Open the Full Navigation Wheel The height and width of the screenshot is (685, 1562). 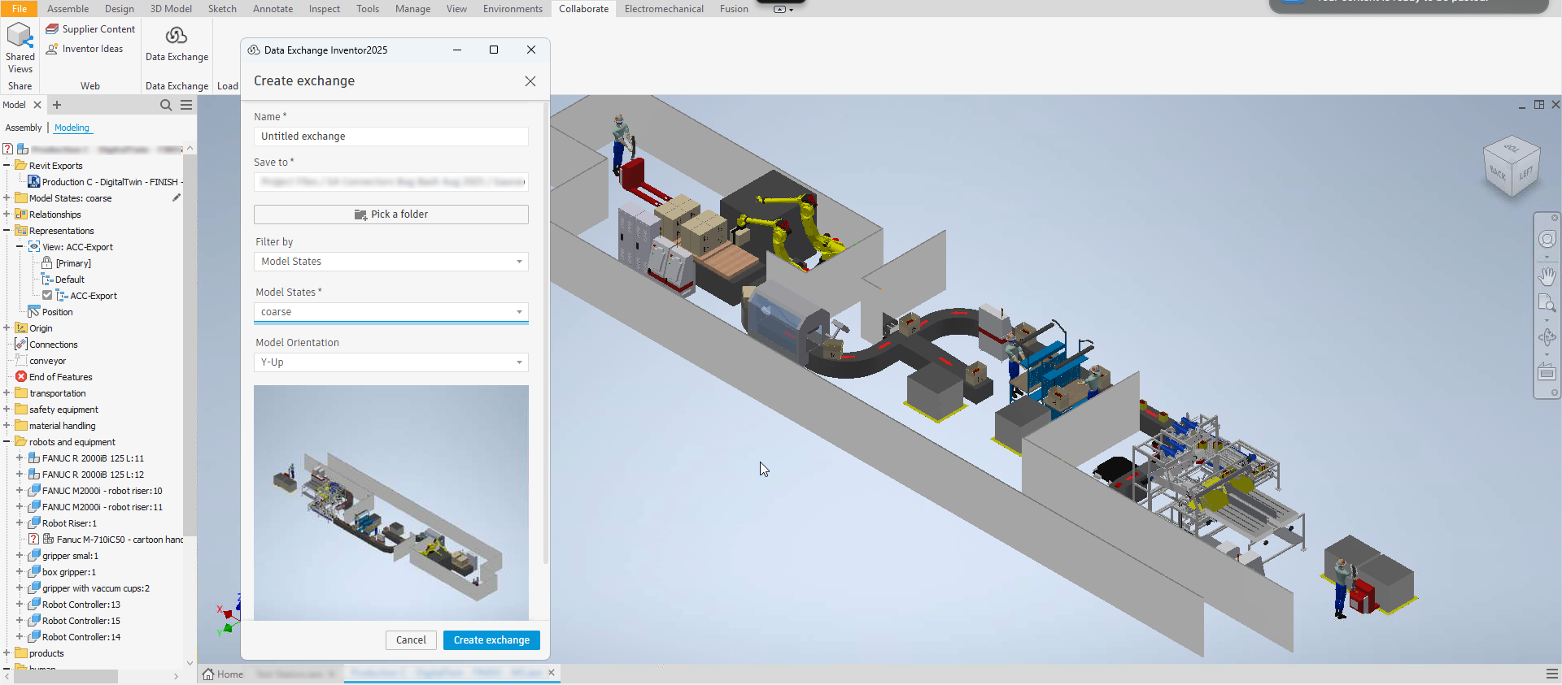pos(1547,240)
